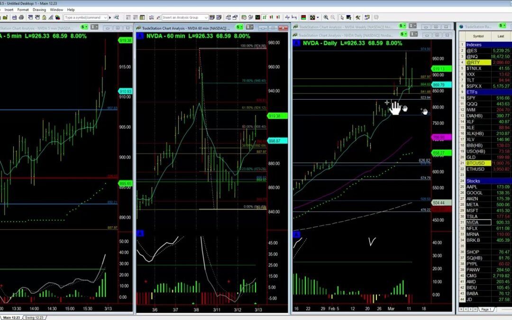Open the green S dropdown on RadarScreen window

503,26
